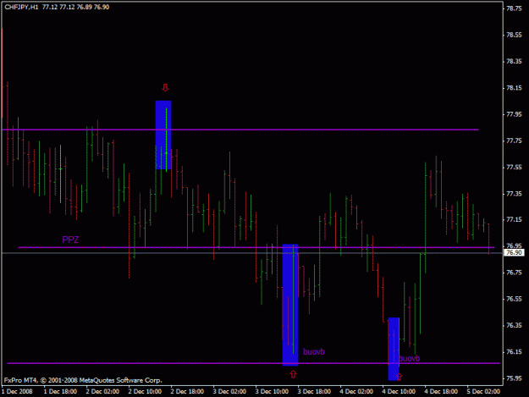Click the 76.89 low price in chart header
The image size is (529, 397).
tap(85, 7)
